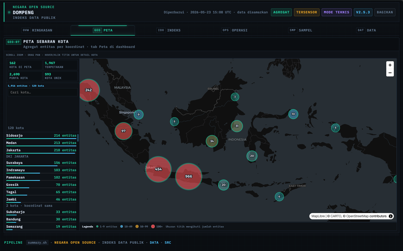This screenshot has height=251, width=403.
Task: Click the blue 10-49 legend swatch
Action: (122, 227)
